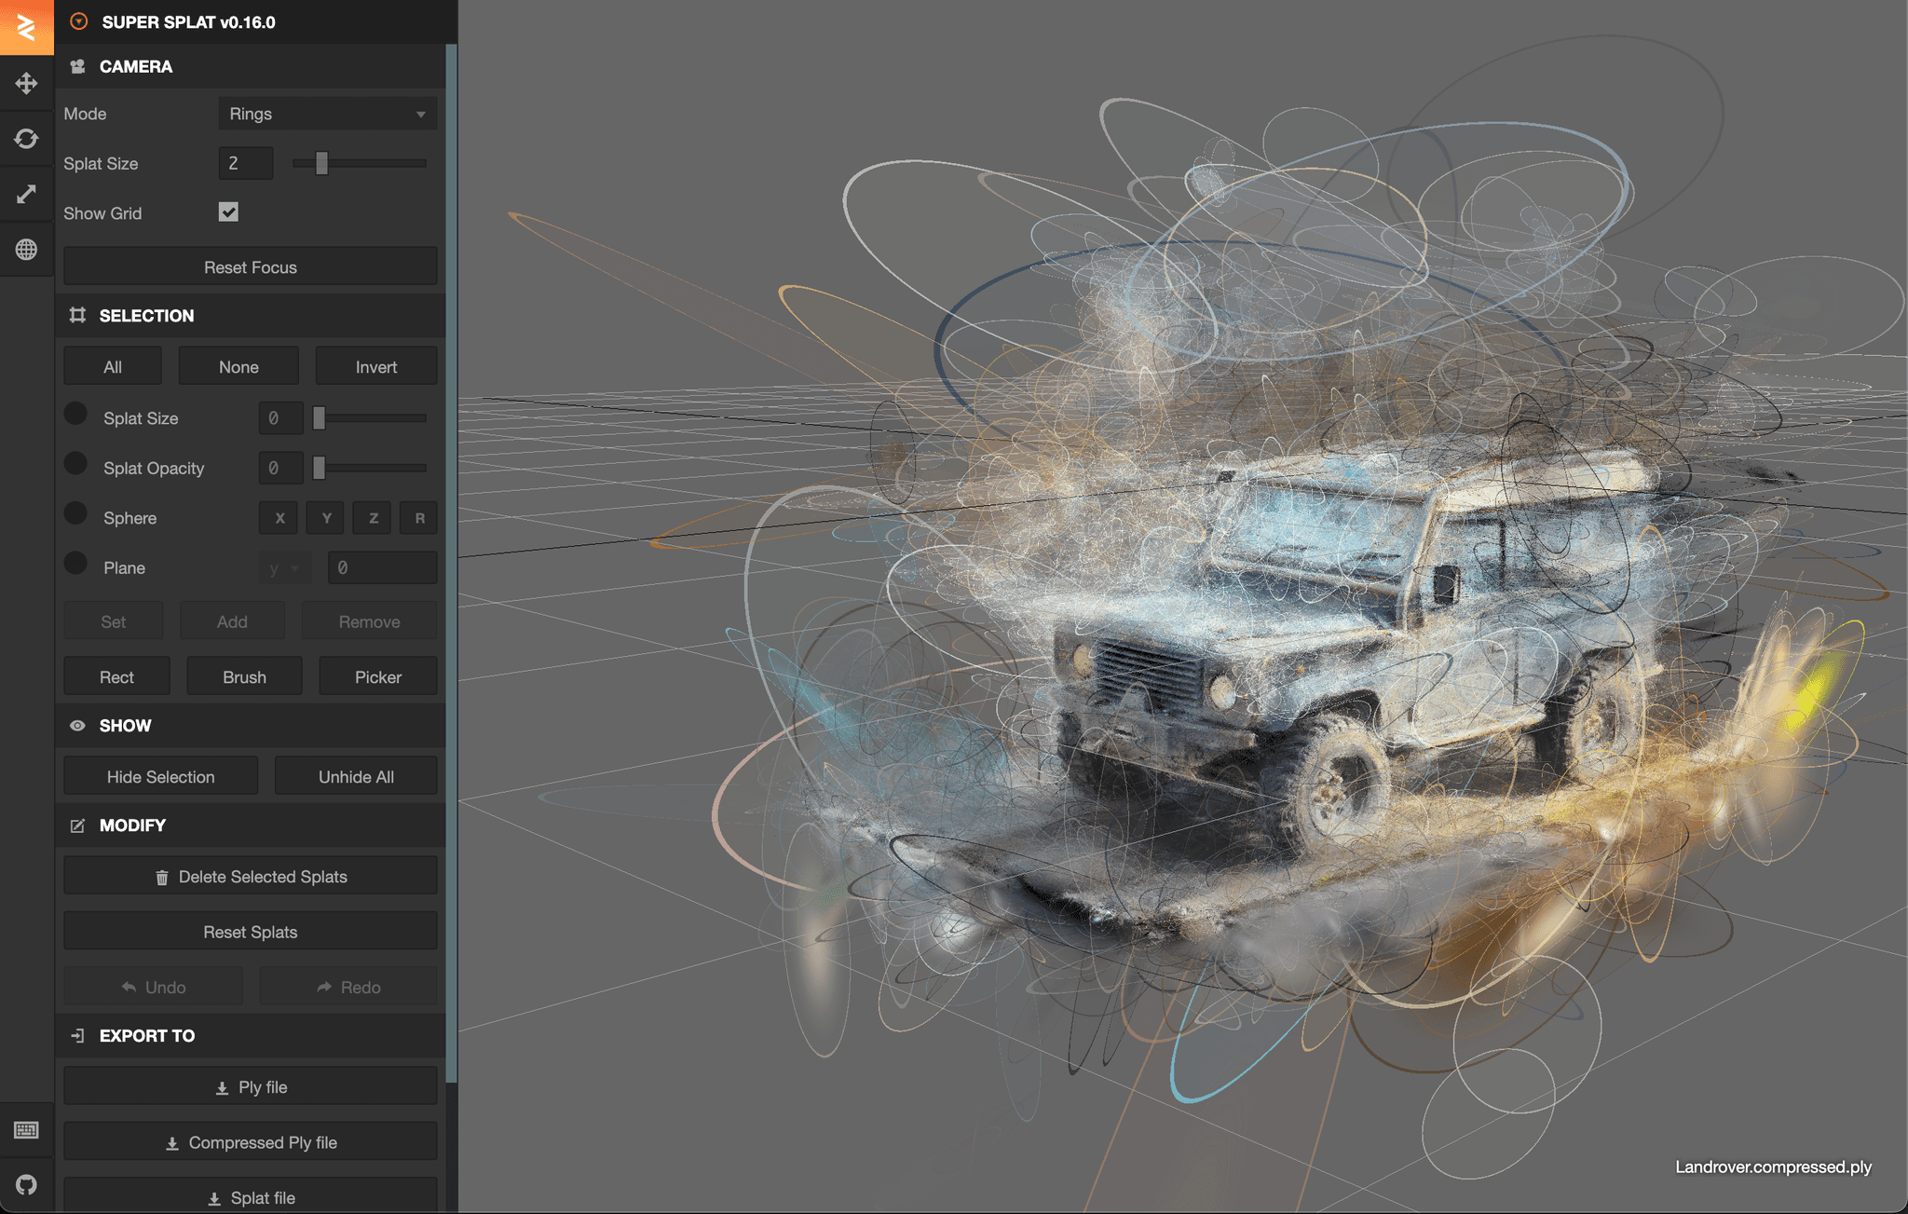This screenshot has width=1908, height=1214.
Task: Open the camera Mode dropdown showing Rings
Action: [327, 114]
